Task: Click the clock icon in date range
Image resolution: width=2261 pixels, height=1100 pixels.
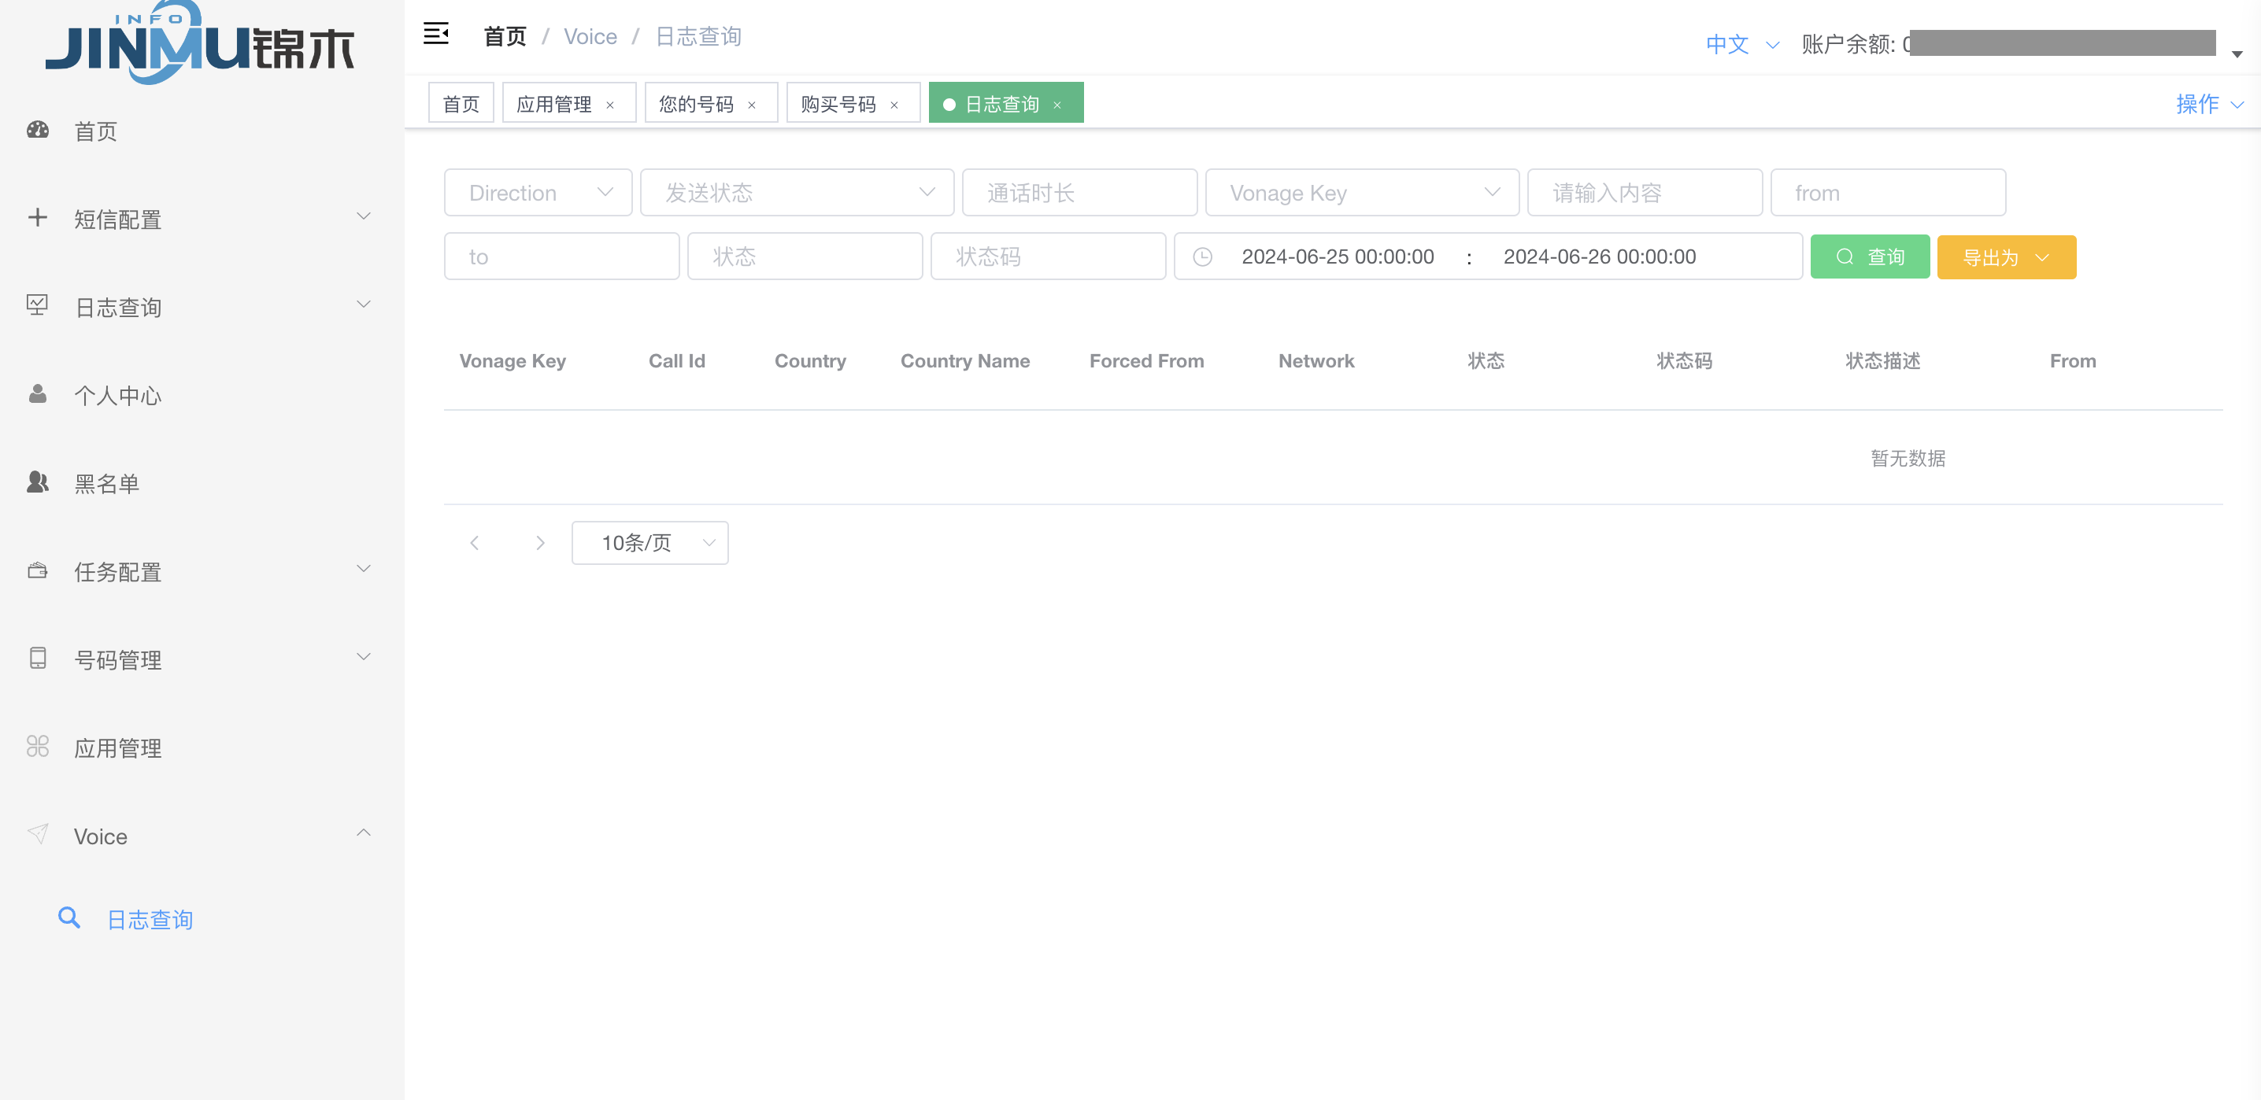Action: pos(1202,257)
